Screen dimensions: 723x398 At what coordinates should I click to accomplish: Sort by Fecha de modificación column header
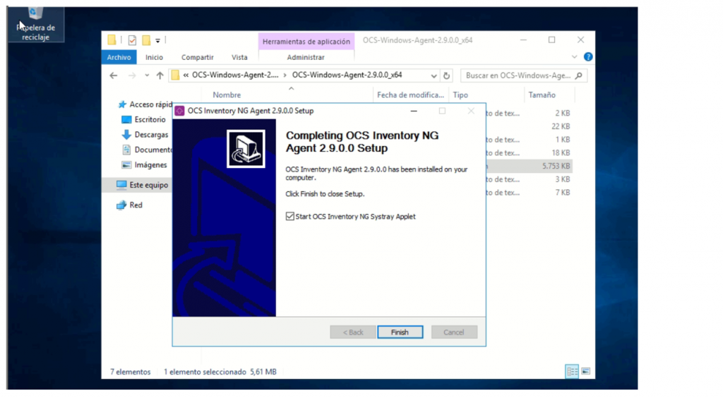click(410, 95)
